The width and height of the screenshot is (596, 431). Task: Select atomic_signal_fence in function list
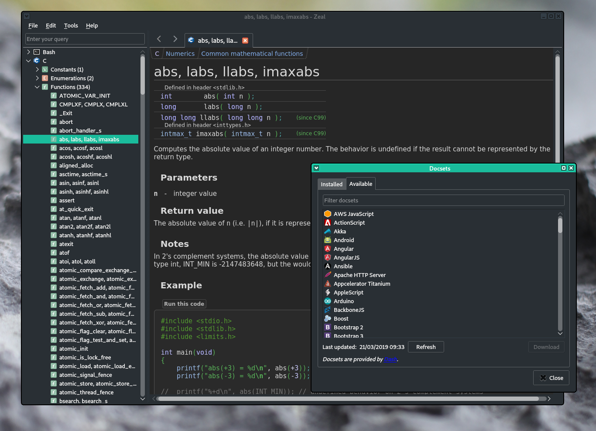pyautogui.click(x=86, y=375)
